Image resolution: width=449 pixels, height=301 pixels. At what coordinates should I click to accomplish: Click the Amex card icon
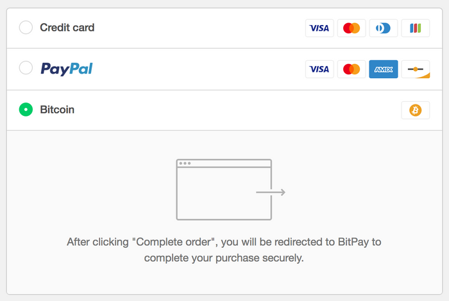click(384, 69)
